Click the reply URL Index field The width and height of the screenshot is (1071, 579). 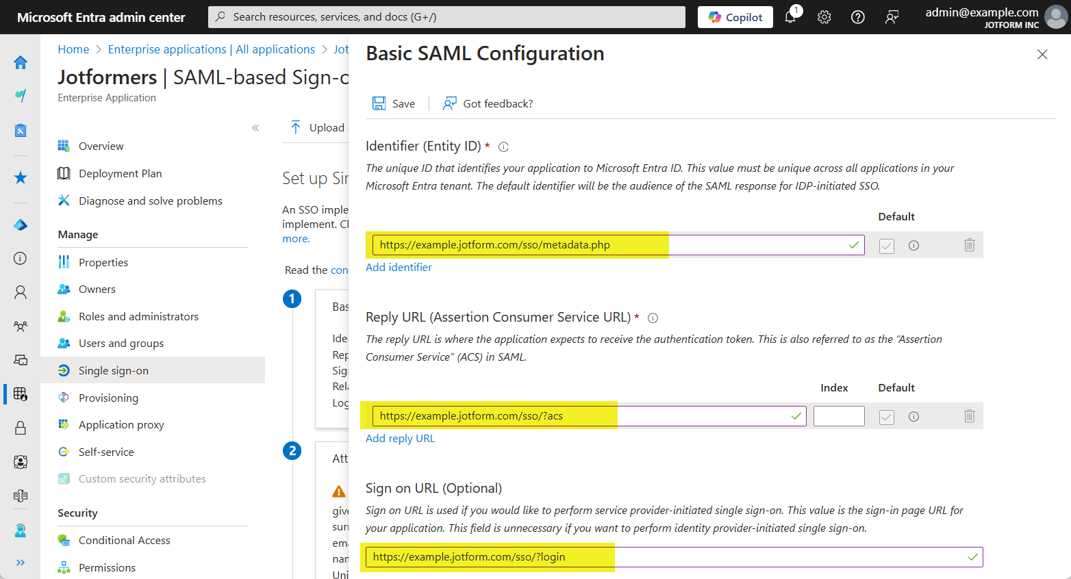coord(839,416)
